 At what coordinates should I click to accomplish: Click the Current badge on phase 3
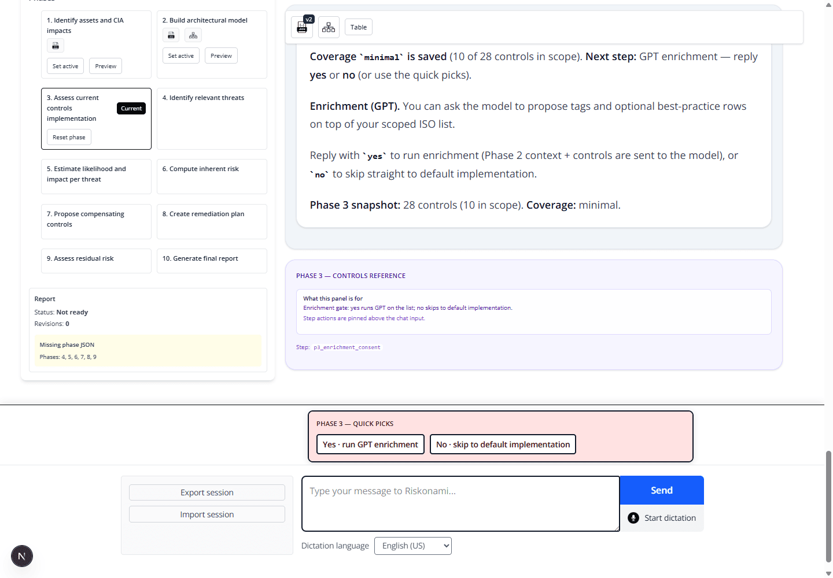pyautogui.click(x=131, y=108)
